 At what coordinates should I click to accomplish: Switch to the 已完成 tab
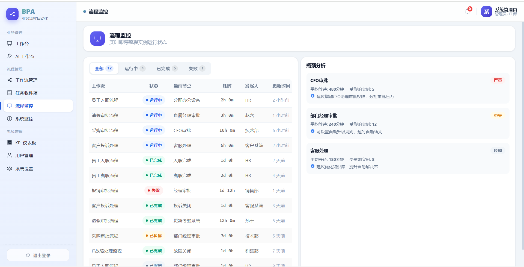(x=167, y=68)
